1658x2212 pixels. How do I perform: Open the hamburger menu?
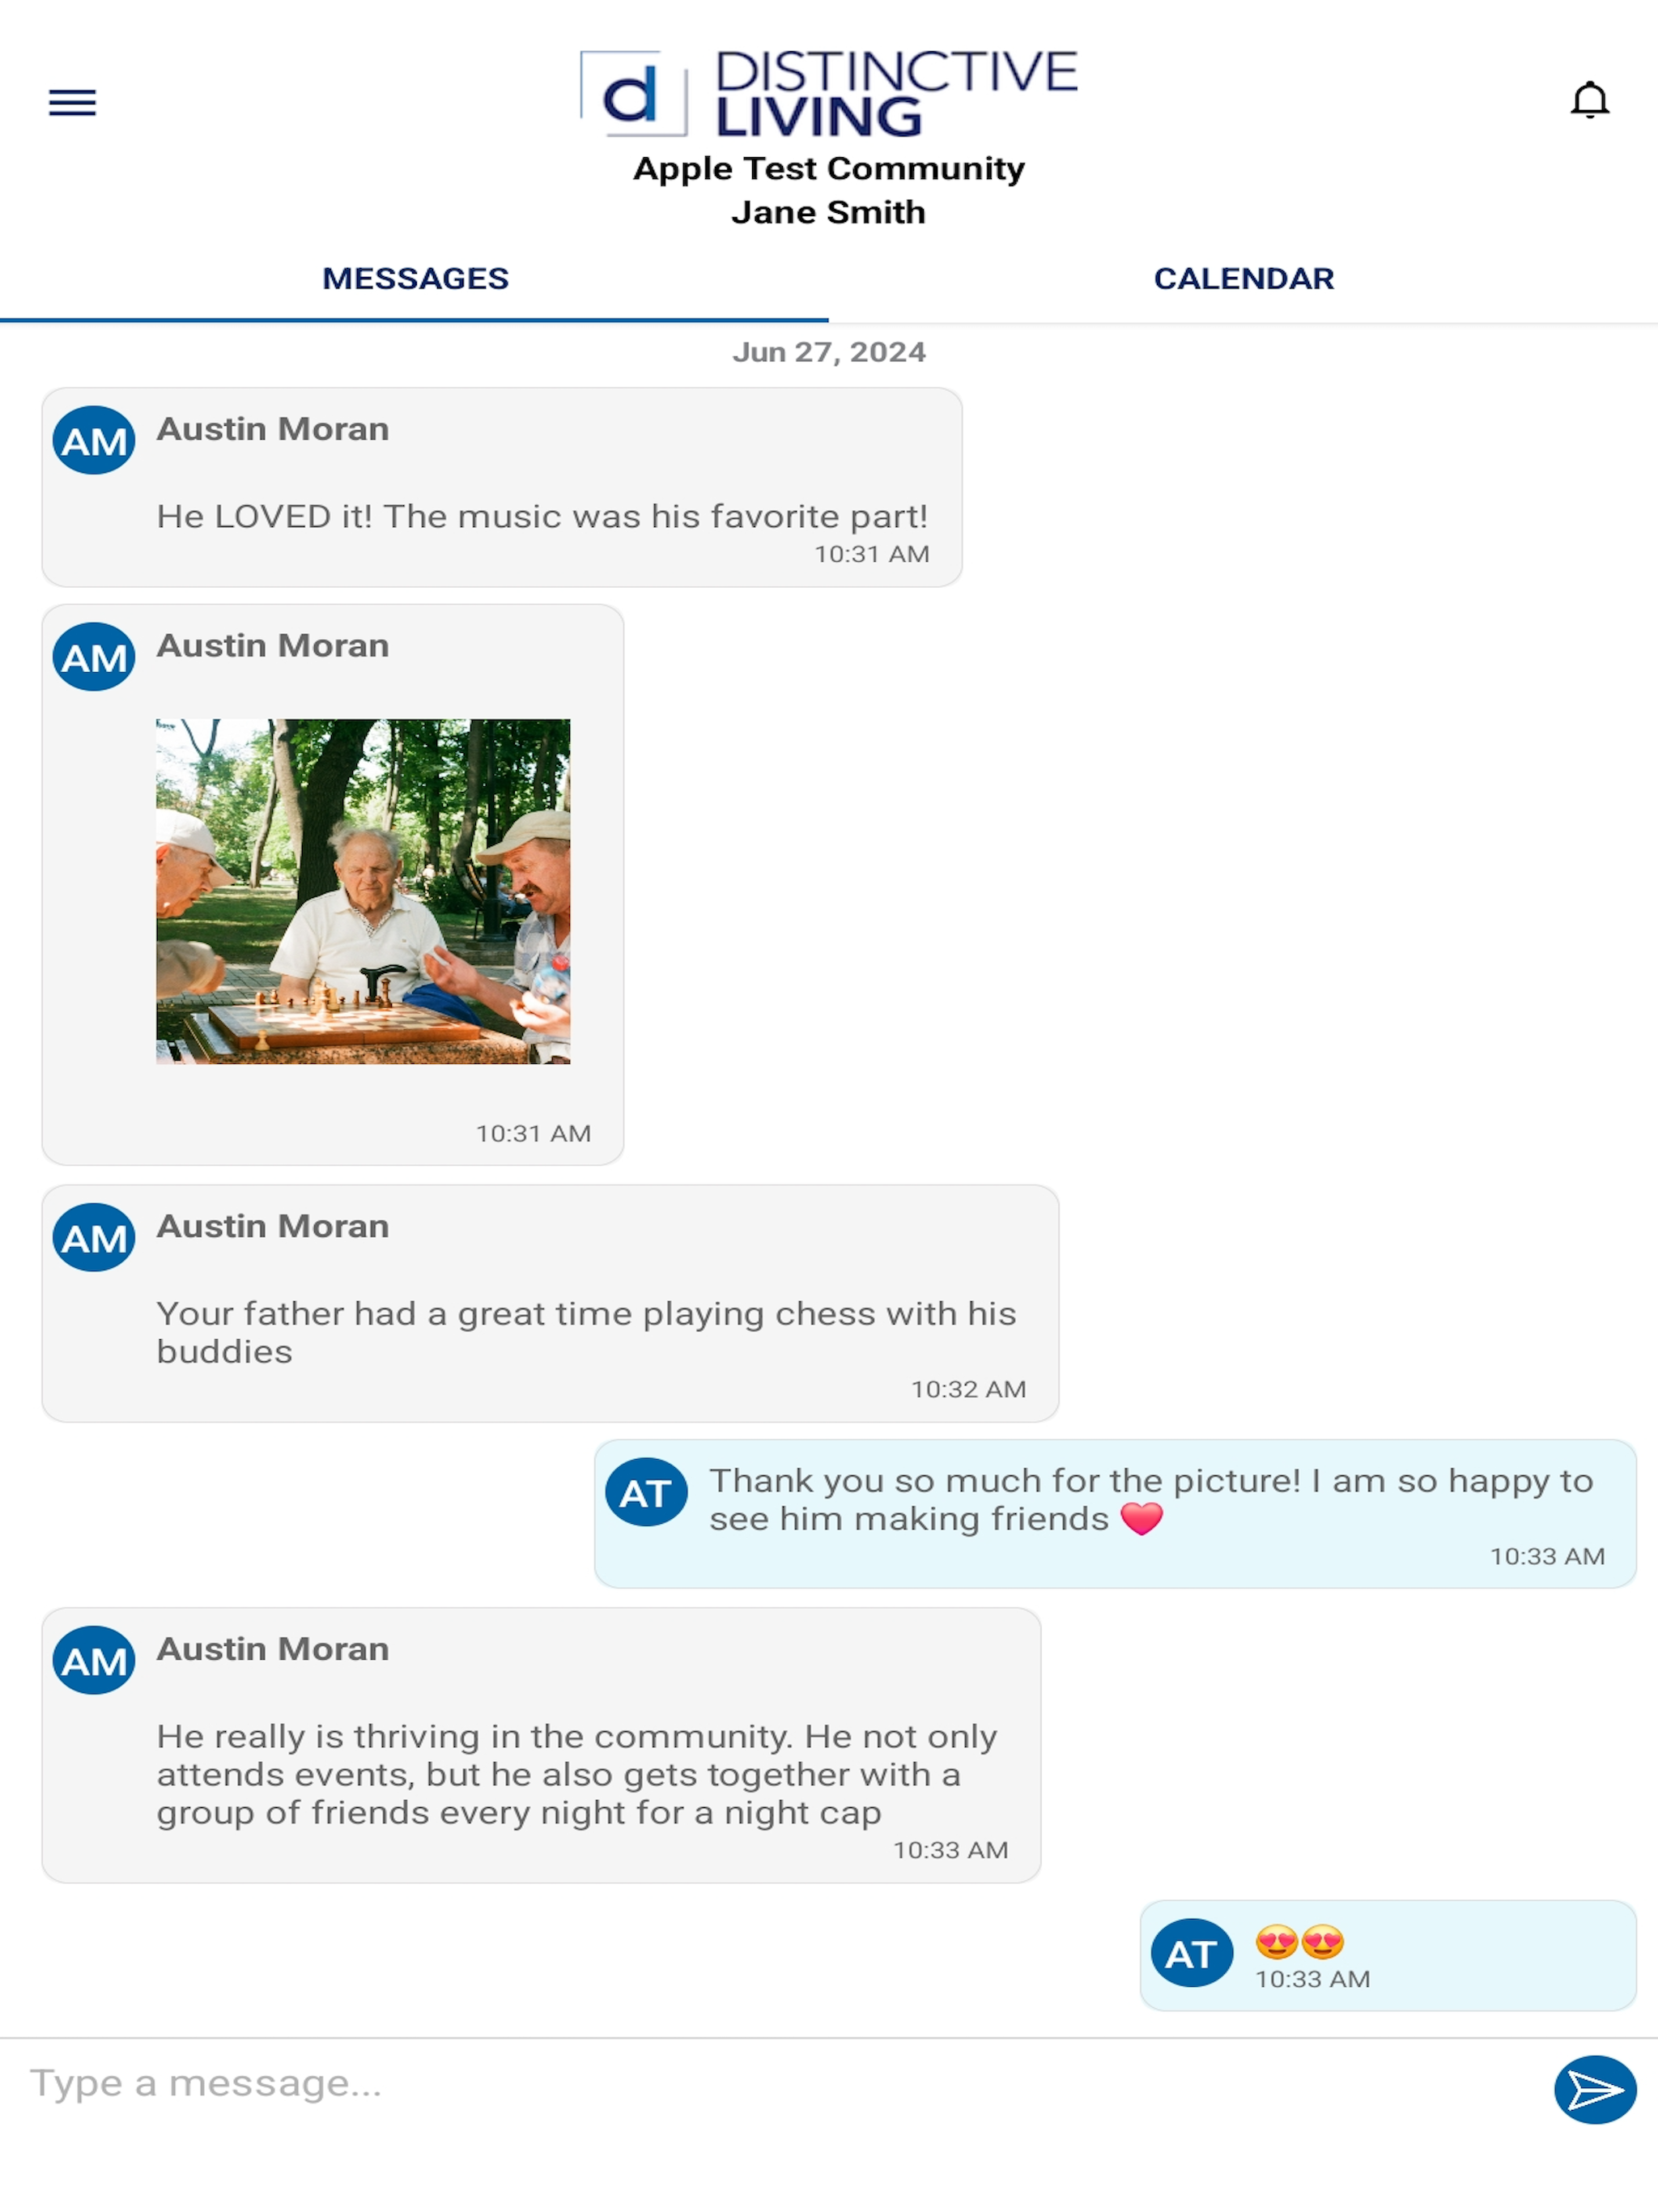coord(72,102)
